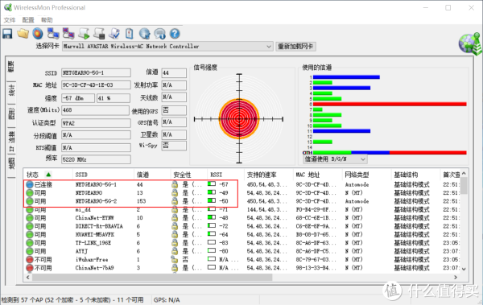Start logging with green play scroll icon
The height and width of the screenshot is (305, 483).
[x=84, y=33]
